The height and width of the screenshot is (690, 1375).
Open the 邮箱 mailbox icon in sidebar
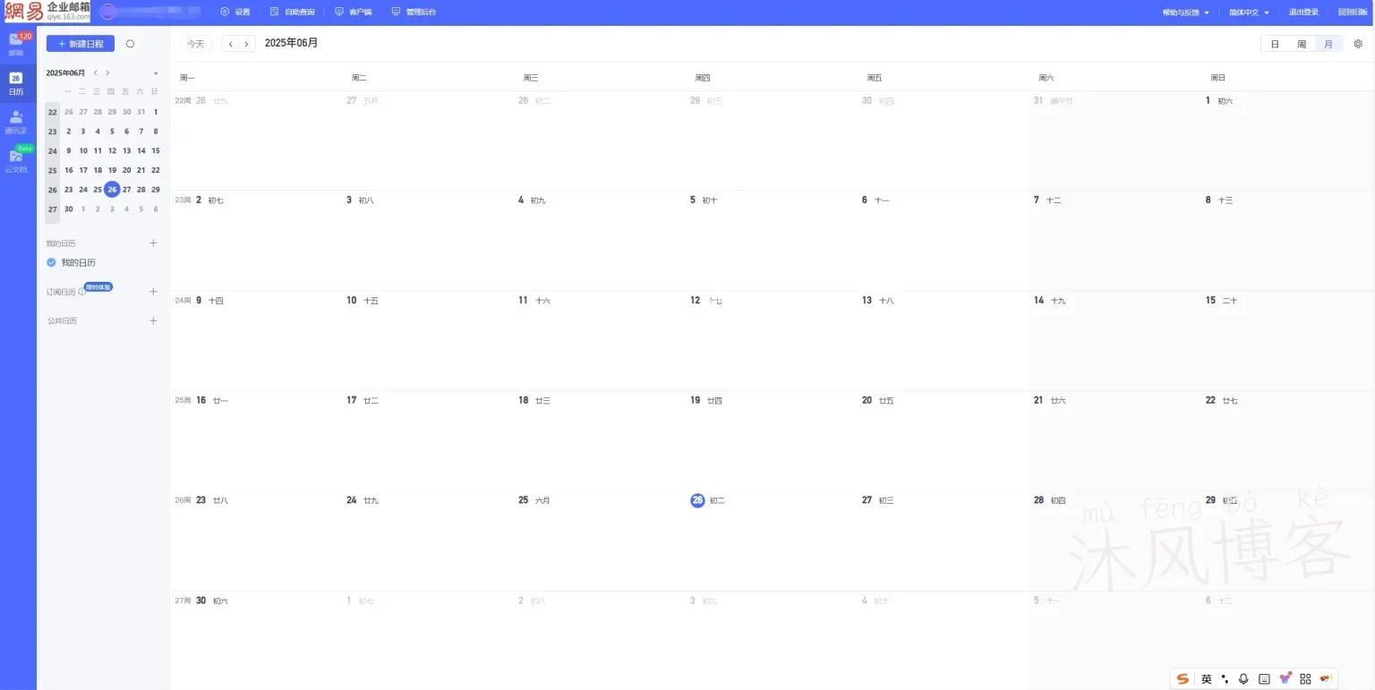pos(16,42)
